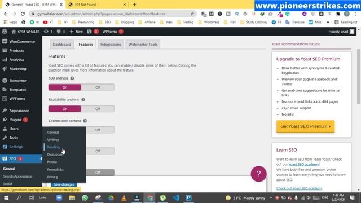
Task: Select Writing in Settings flyout
Action: tap(52, 140)
